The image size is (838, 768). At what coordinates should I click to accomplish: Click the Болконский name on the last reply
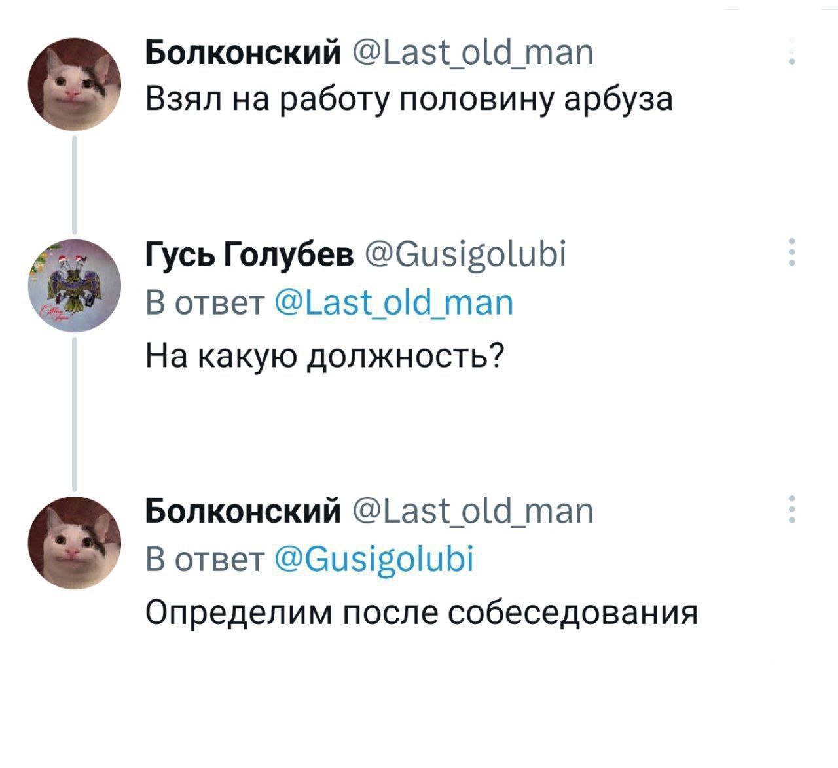point(242,510)
